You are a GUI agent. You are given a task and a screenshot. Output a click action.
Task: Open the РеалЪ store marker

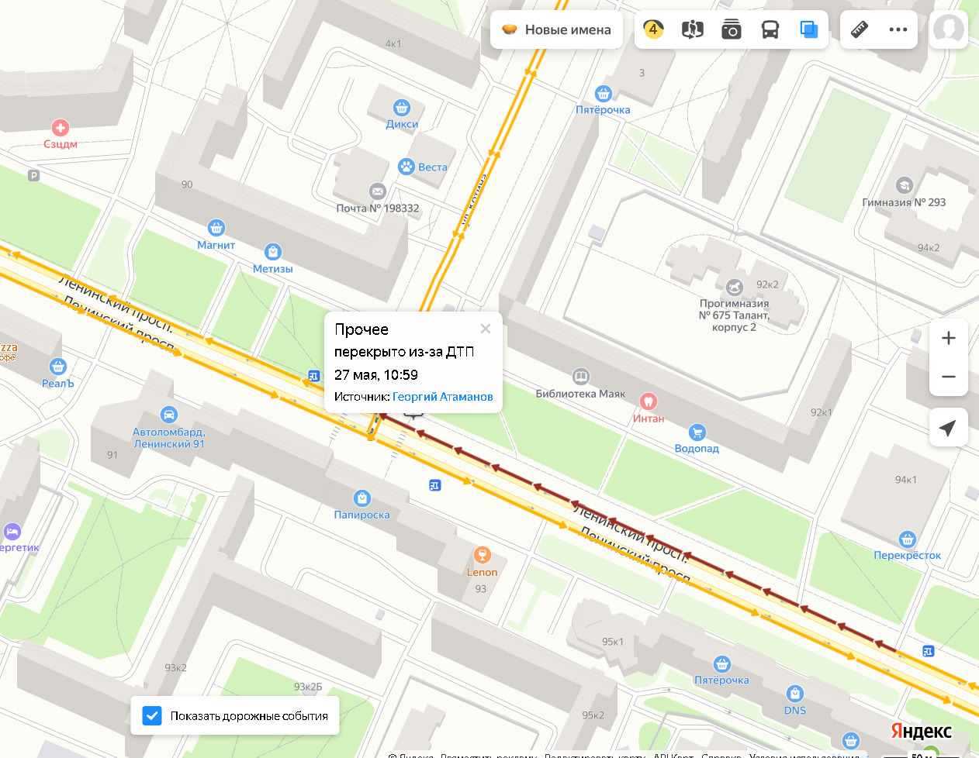(58, 367)
